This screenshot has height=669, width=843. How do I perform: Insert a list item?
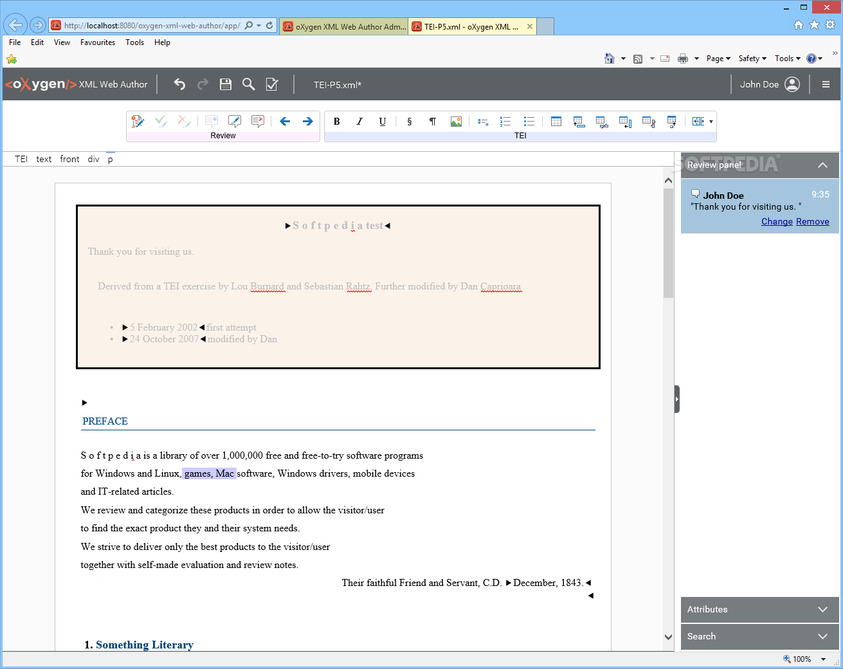[x=483, y=121]
